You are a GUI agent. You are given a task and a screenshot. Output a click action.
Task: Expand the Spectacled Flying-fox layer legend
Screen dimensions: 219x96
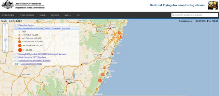14,54
